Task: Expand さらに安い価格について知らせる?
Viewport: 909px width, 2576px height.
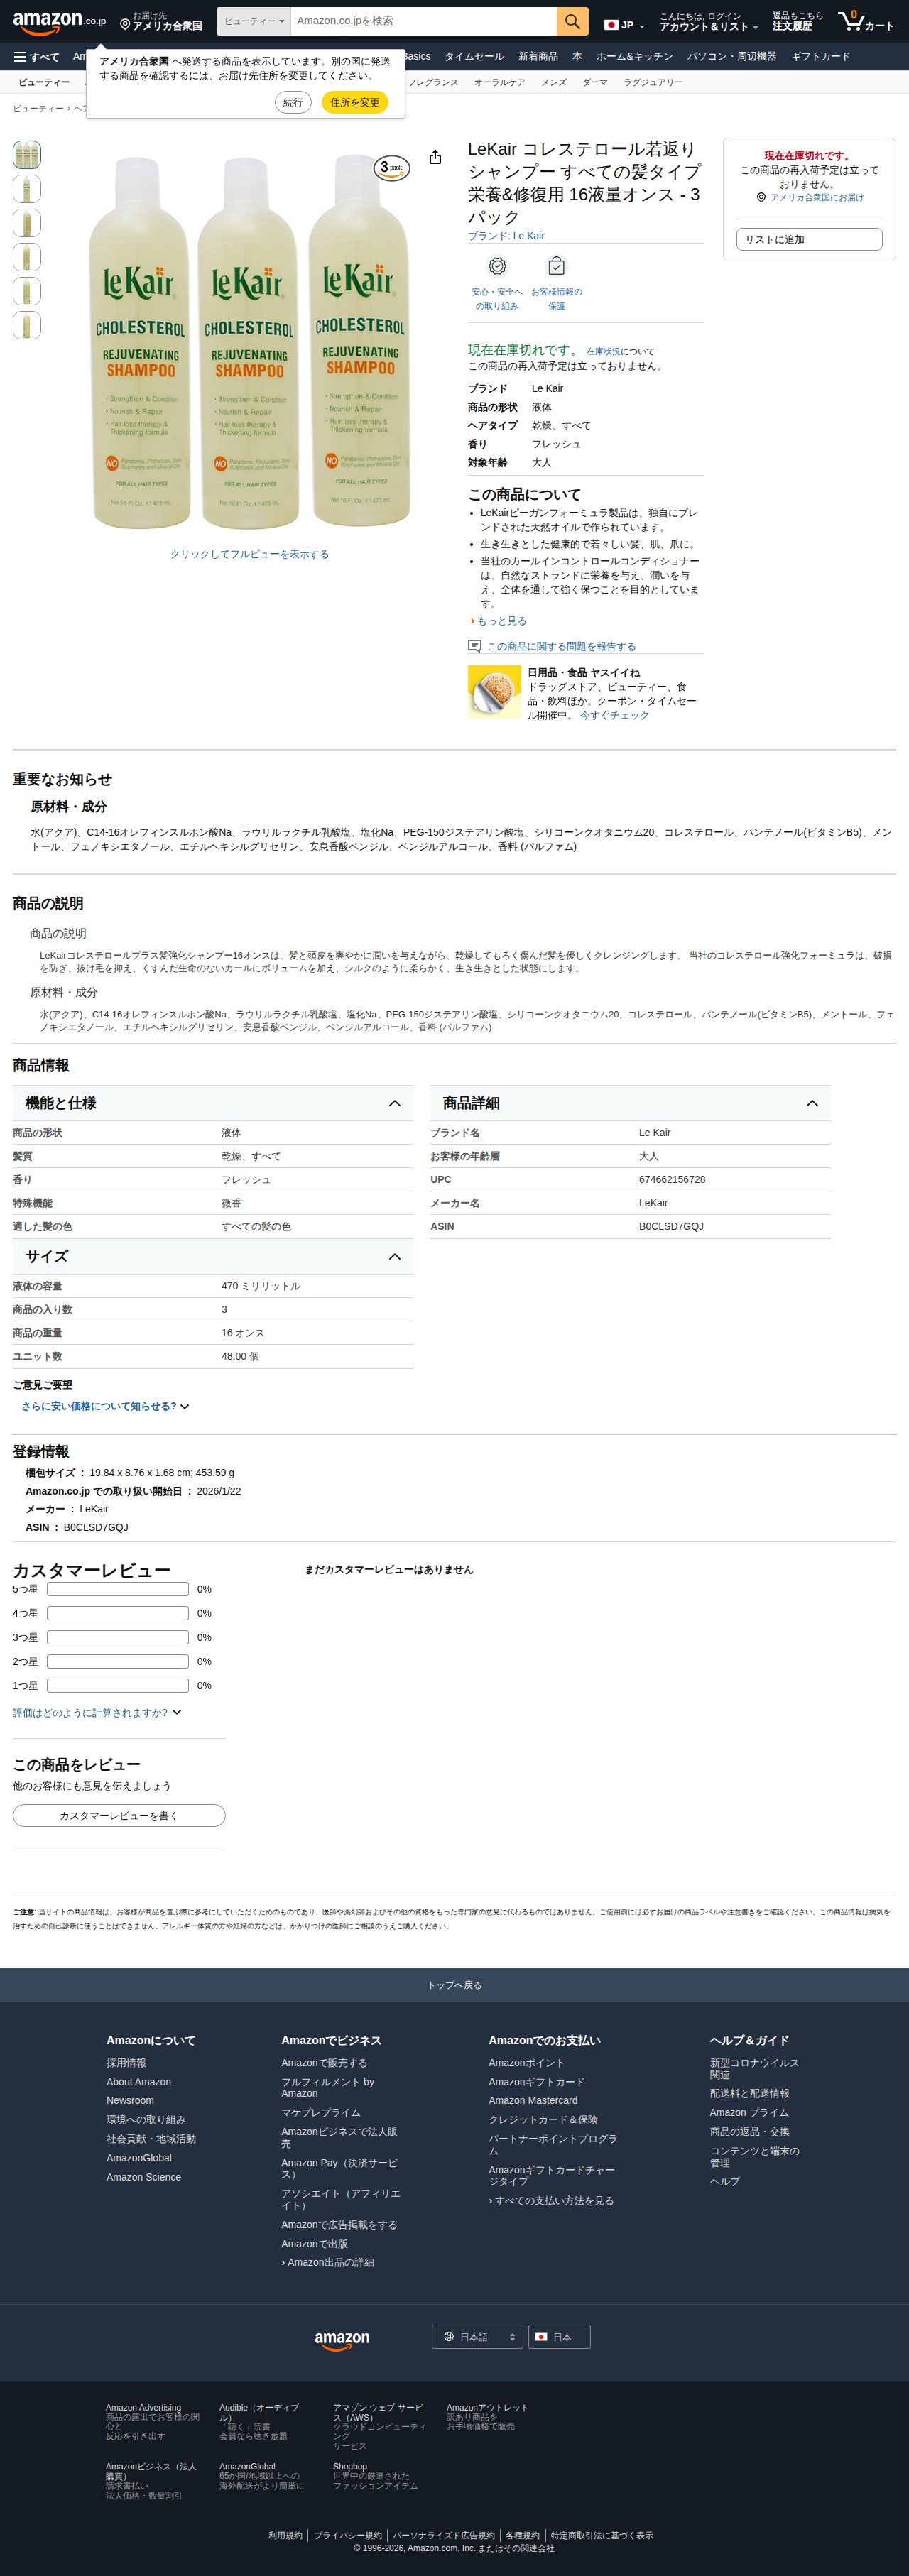Action: tap(105, 1406)
